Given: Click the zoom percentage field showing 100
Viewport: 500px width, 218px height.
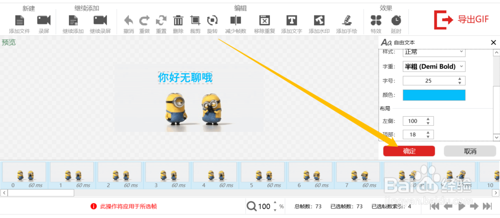Looking at the screenshot, I should tap(264, 207).
